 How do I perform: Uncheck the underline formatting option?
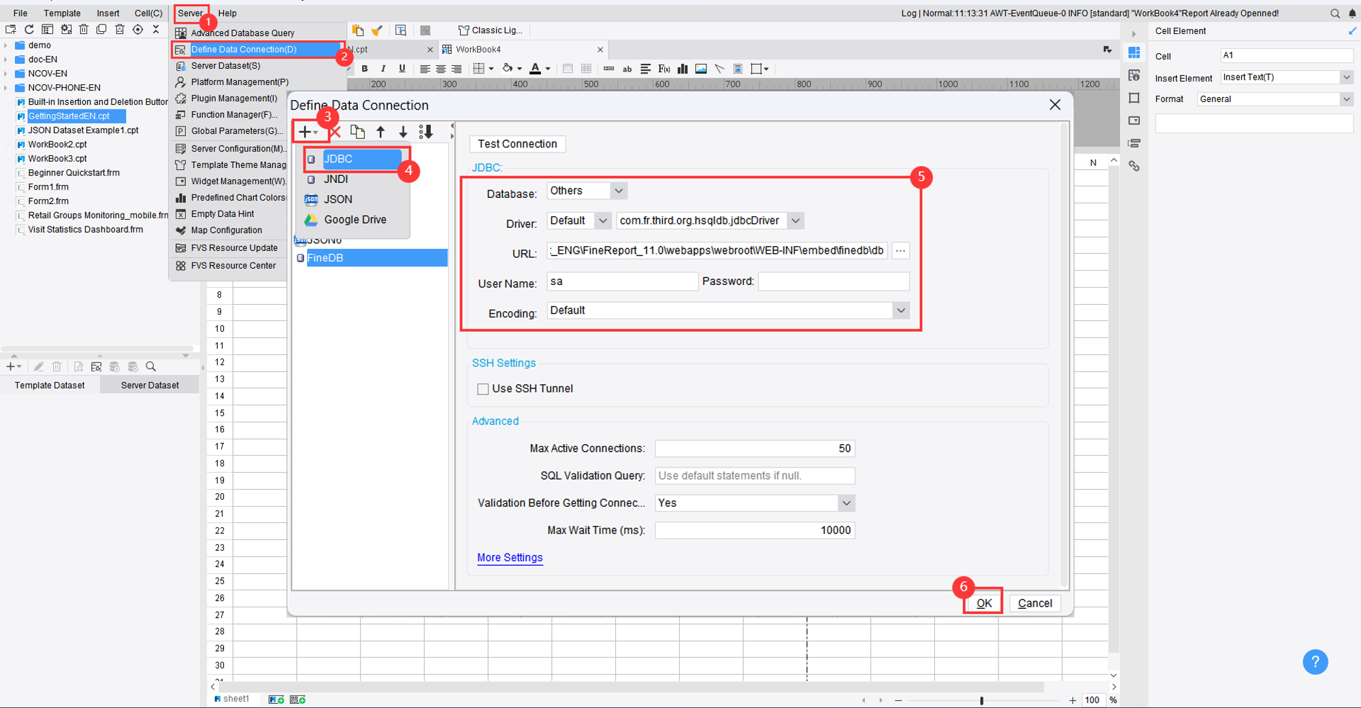coord(402,68)
